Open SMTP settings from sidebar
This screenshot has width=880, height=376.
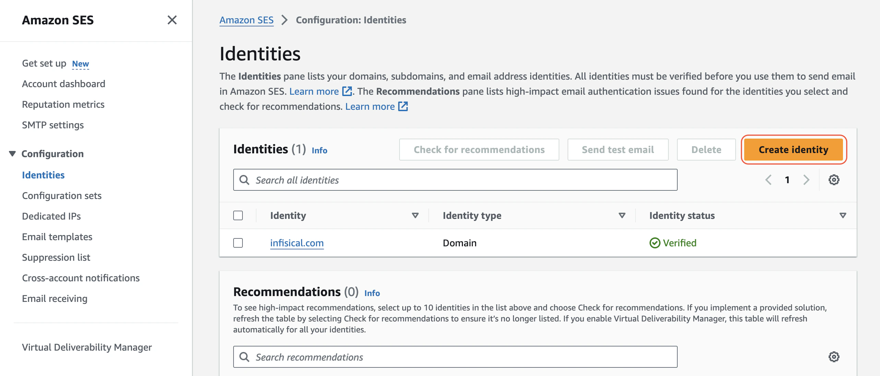(x=52, y=125)
